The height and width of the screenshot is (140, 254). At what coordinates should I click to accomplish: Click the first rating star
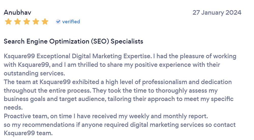tap(8, 22)
